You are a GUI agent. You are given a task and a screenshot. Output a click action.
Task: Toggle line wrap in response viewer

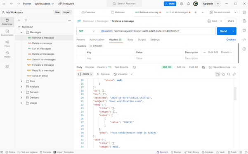pos(217,74)
